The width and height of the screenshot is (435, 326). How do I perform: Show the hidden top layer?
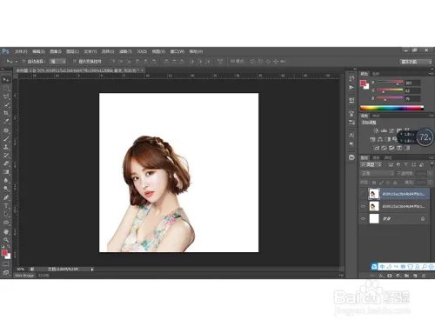[x=363, y=194]
